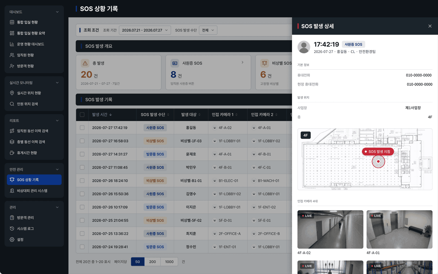Open 시스템 로그 history icon
438x274 pixels.
point(12,229)
